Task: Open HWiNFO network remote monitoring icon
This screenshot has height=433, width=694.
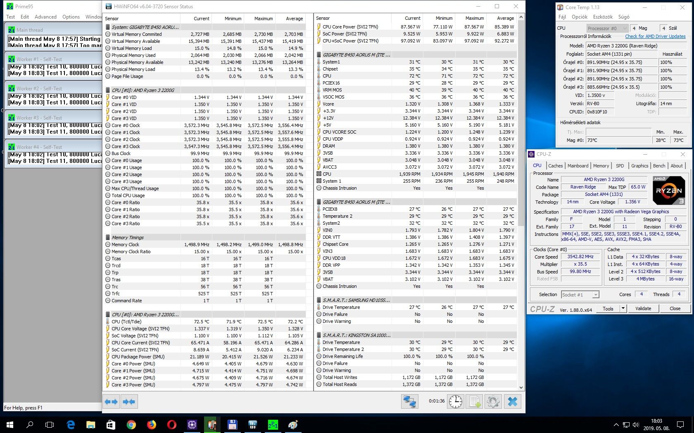Action: [x=410, y=401]
